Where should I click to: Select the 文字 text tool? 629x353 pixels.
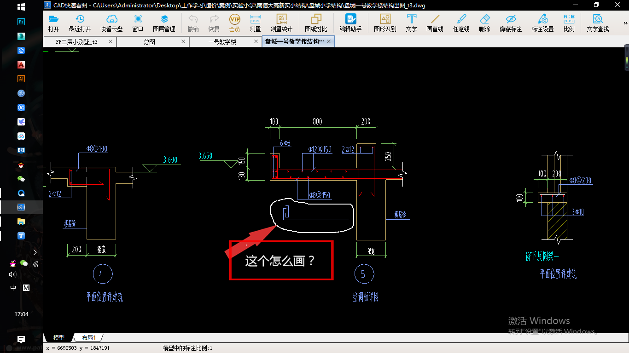pyautogui.click(x=411, y=23)
